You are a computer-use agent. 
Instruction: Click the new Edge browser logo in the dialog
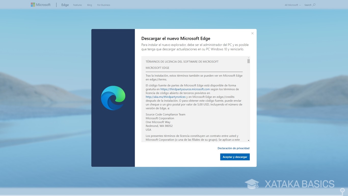(113, 98)
